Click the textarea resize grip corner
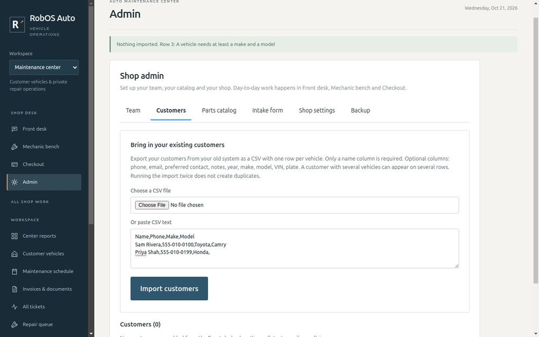The image size is (539, 337). pos(457,266)
